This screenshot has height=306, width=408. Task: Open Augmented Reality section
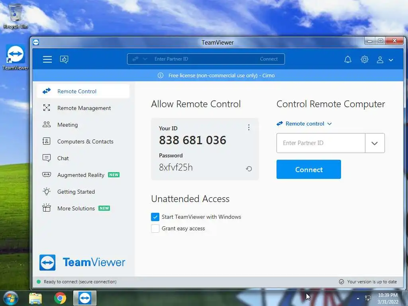80,175
